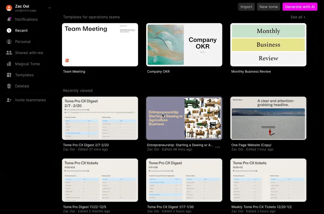Open the Team Meeting template thumbnail
Screen dimensions: 324x214
pos(100,45)
